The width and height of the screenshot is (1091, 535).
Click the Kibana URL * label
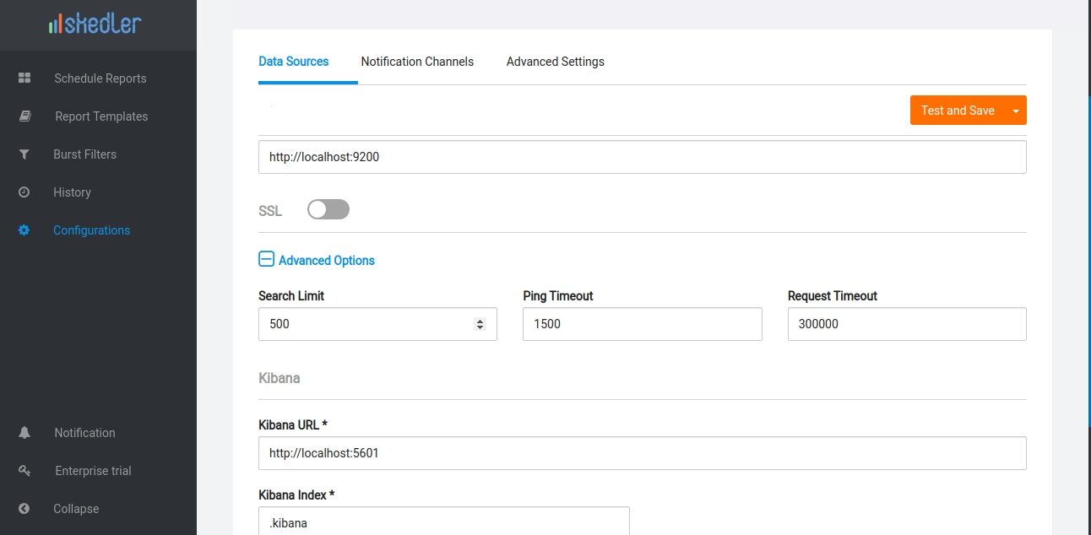[x=293, y=425]
